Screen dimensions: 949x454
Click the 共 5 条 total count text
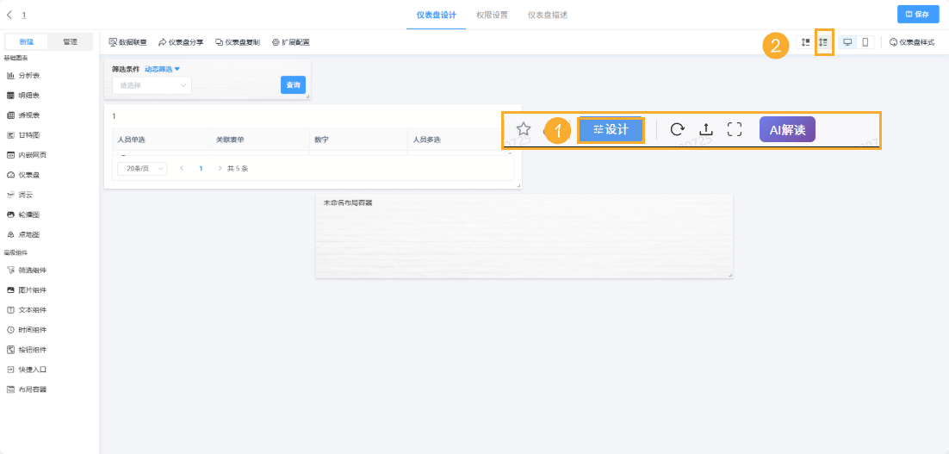coord(238,169)
